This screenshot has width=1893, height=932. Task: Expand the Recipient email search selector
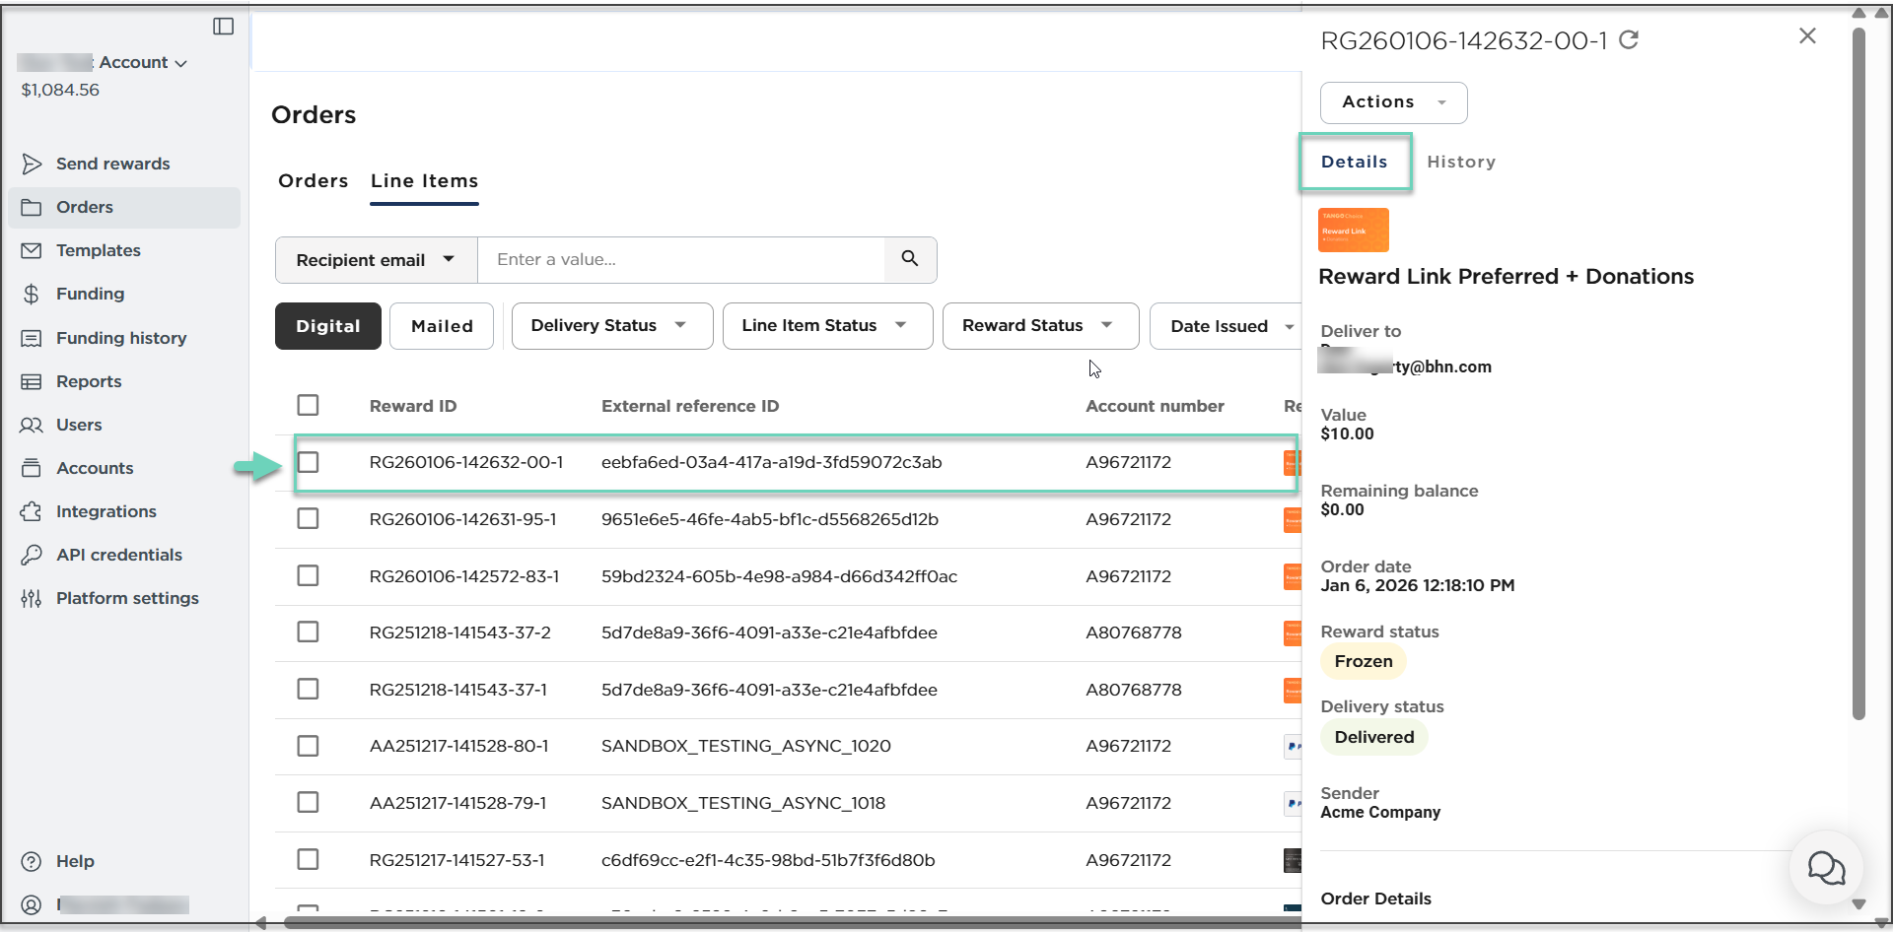coord(376,260)
